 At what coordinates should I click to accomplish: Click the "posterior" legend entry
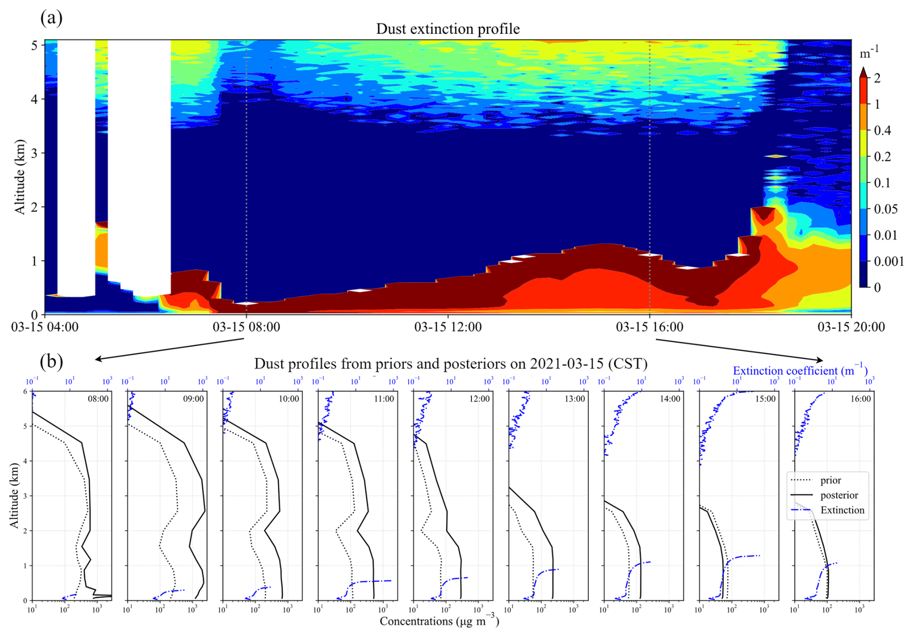(839, 496)
